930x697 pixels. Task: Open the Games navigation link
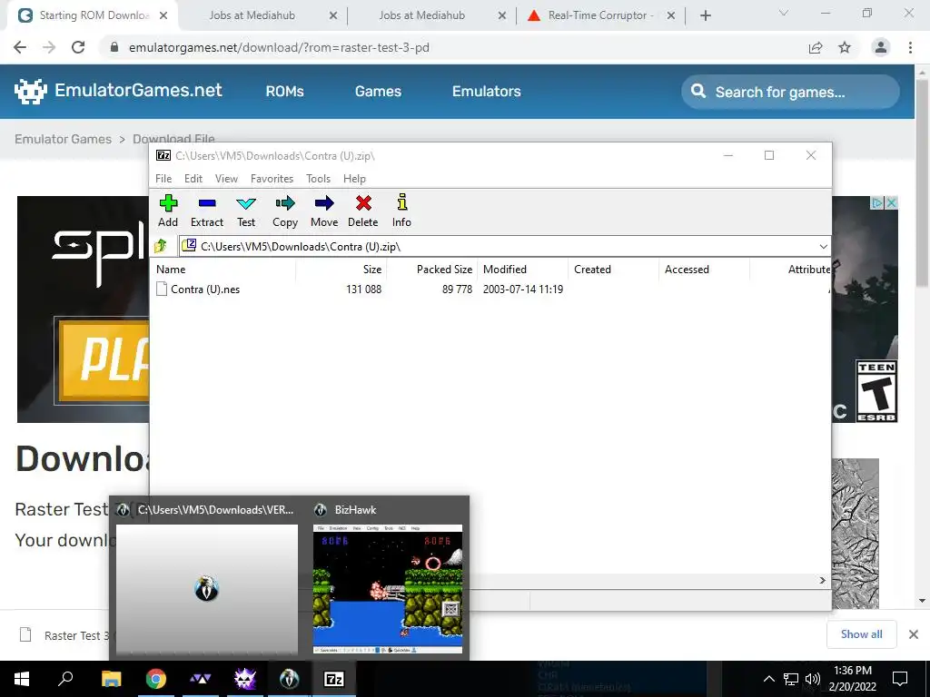point(378,92)
